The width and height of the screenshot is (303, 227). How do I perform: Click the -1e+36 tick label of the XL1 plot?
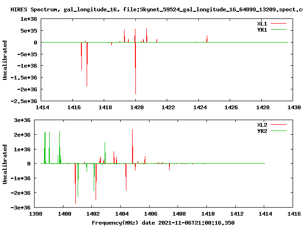[x=27, y=66]
